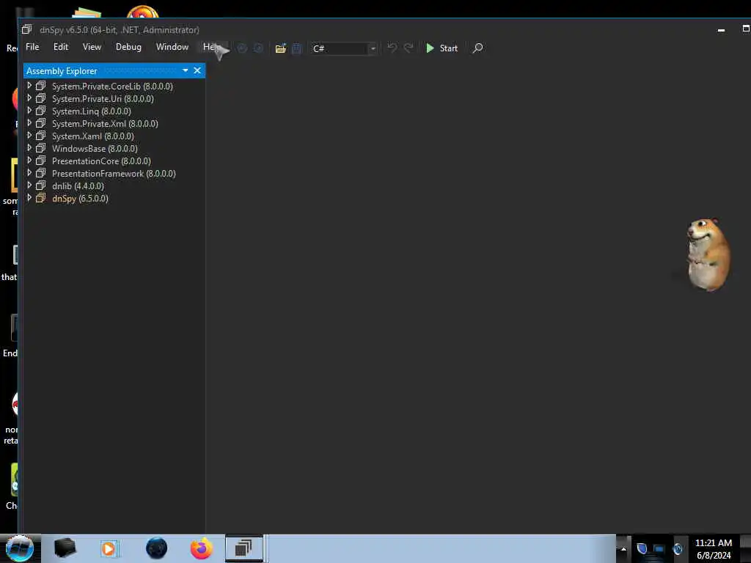
Task: Expand the System.Private.CoreLib node
Action: point(29,86)
